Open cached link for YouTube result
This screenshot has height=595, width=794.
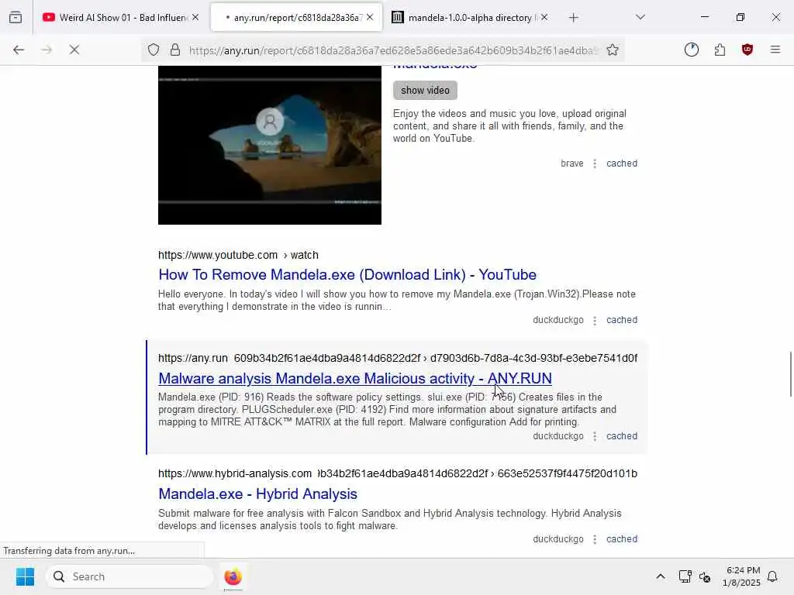(622, 320)
